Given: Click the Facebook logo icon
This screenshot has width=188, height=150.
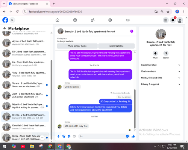Looking at the screenshot, I should click(5, 20).
